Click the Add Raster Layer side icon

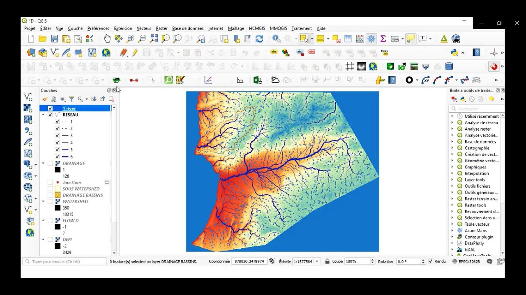coord(28,108)
